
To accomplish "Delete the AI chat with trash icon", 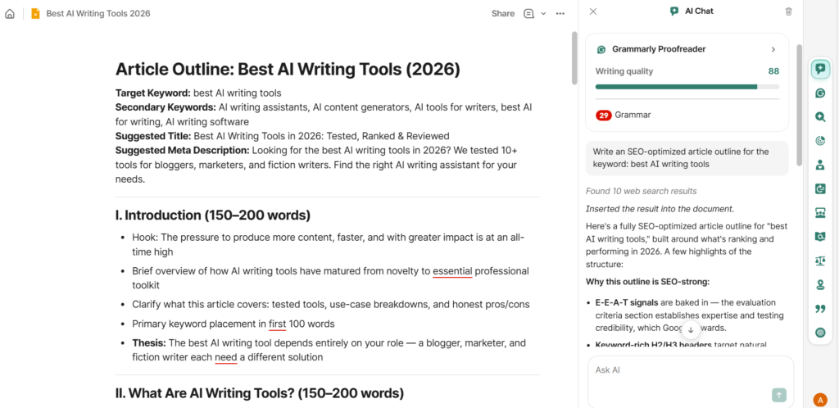I will tap(788, 11).
